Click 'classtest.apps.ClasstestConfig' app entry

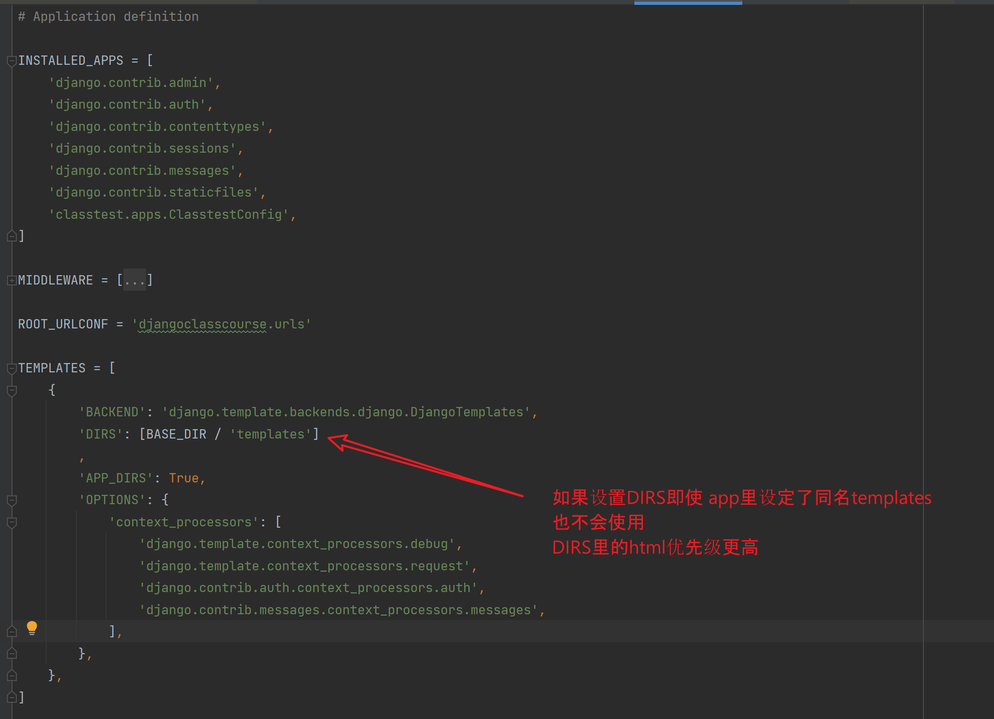(x=169, y=215)
